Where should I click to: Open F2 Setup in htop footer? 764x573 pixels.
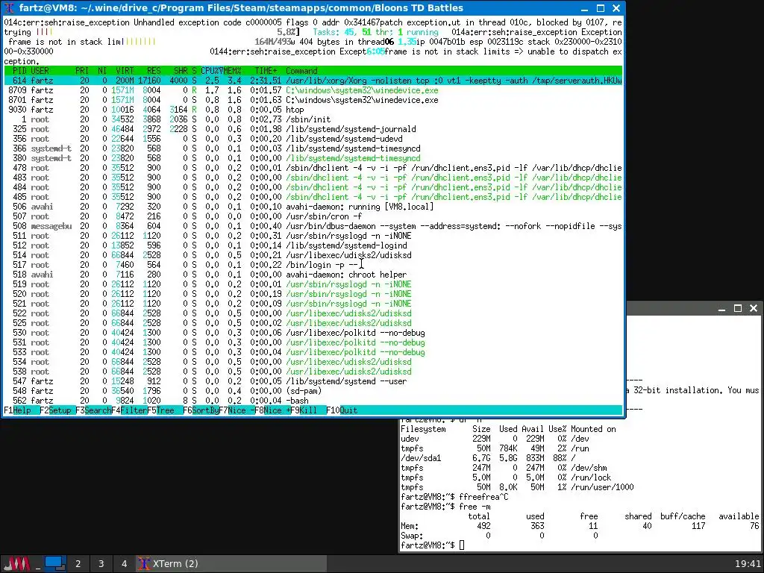55,410
